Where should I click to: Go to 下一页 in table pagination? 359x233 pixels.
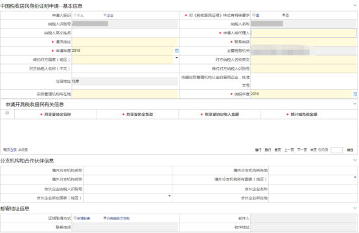[x=302, y=150]
